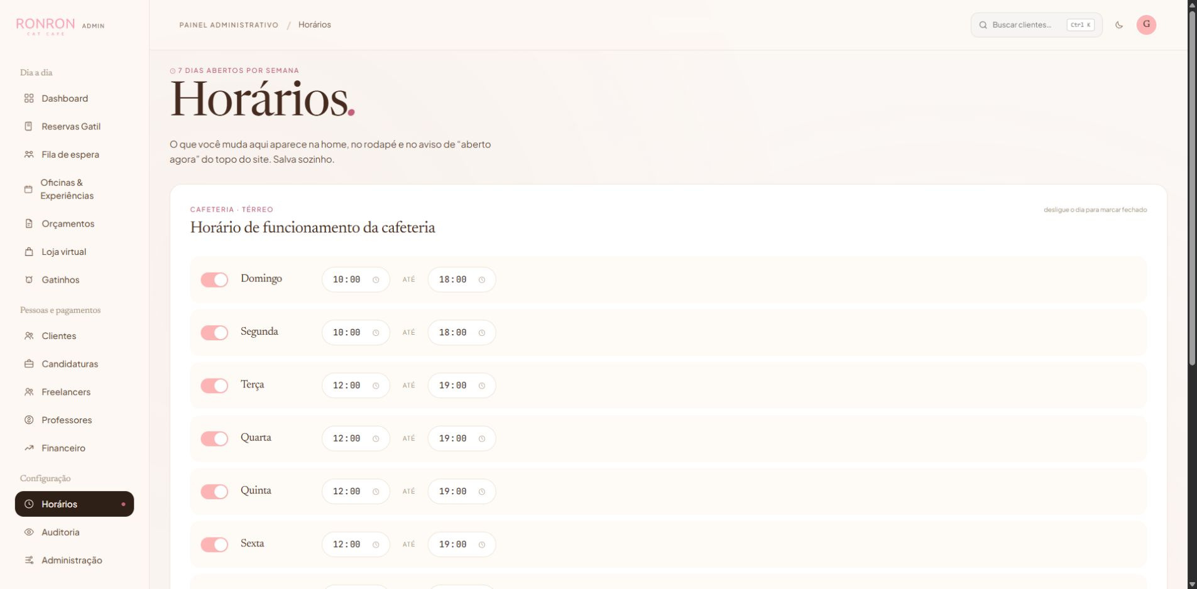This screenshot has height=589, width=1197.
Task: Click the Quarta closing time 19:00 field
Action: pyautogui.click(x=462, y=439)
